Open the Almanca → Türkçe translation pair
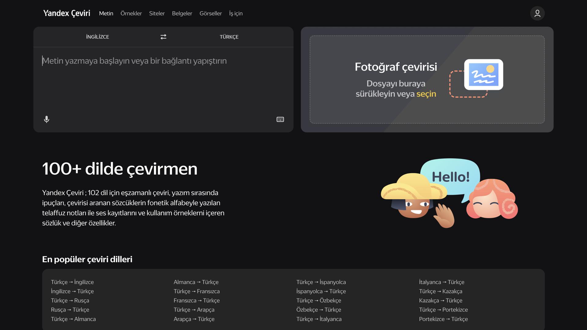 tap(196, 282)
